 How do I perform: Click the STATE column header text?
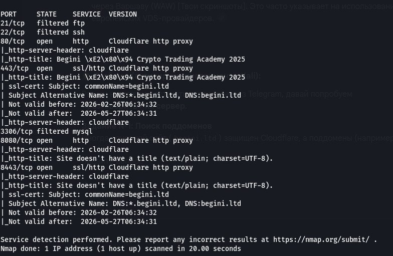[x=47, y=14]
